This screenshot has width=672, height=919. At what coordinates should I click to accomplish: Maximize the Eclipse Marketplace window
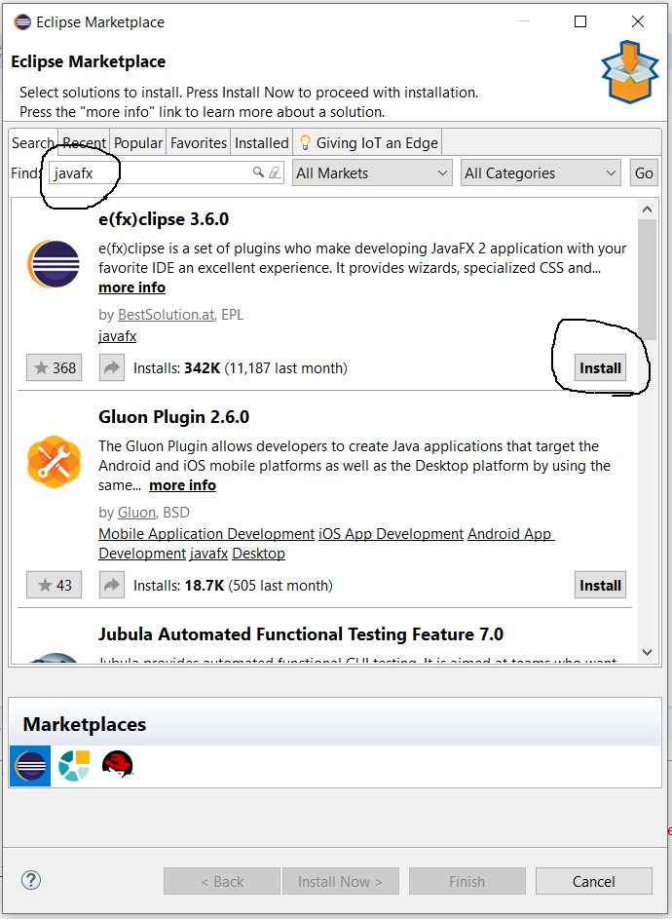tap(580, 21)
